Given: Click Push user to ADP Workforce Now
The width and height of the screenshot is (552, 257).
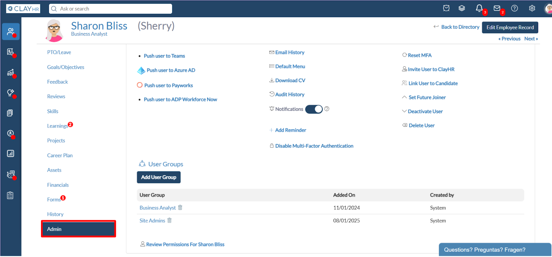Looking at the screenshot, I should (180, 99).
